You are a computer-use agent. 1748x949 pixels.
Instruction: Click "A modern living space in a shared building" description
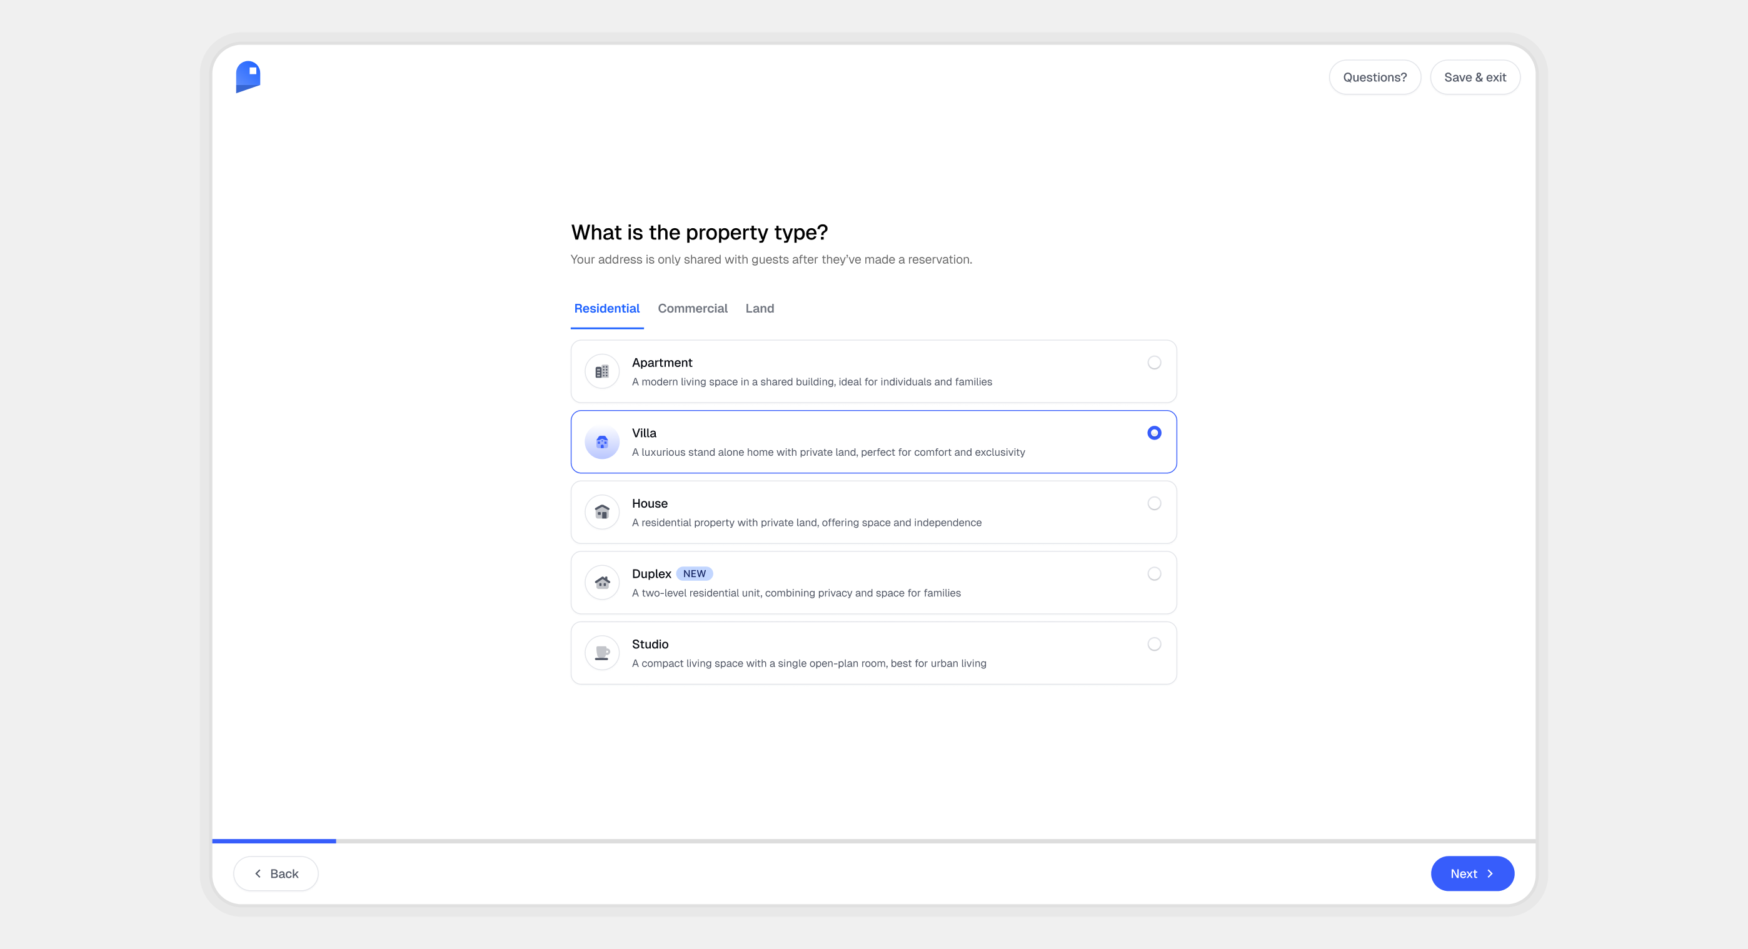[811, 382]
